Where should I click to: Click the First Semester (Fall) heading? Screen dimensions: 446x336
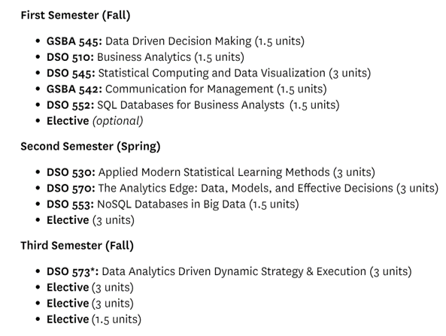coord(75,15)
